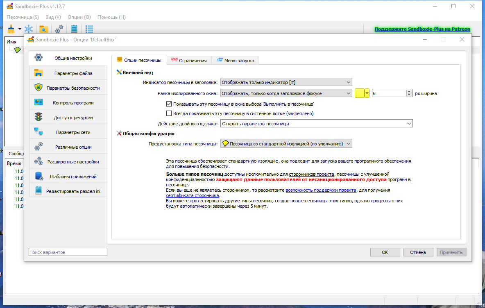Click the Время column header in main window
The image size is (485, 308).
(14, 163)
